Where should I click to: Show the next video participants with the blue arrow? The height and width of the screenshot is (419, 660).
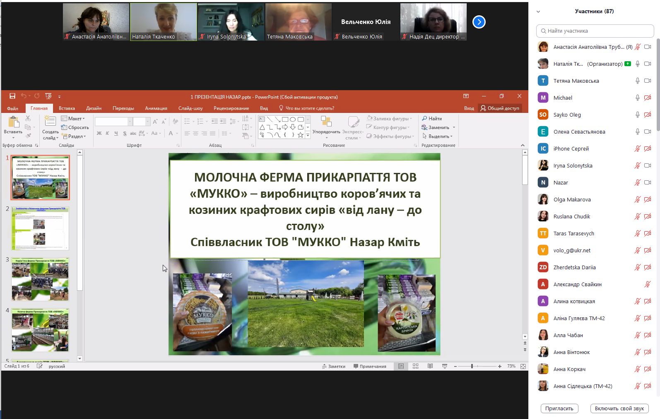pos(479,22)
